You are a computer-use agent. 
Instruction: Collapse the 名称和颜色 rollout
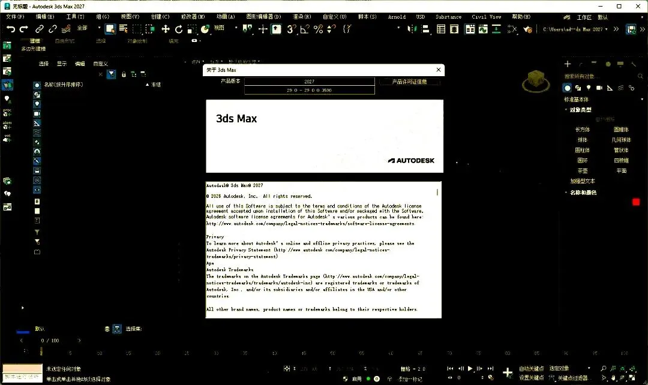(583, 192)
